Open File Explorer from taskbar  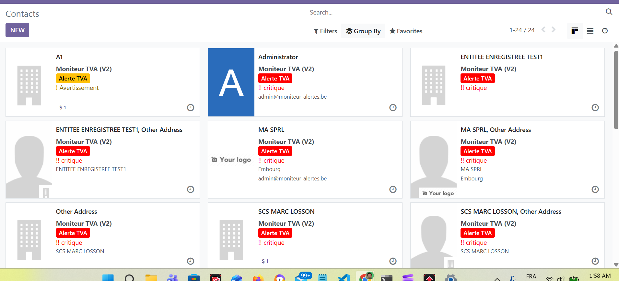click(151, 278)
